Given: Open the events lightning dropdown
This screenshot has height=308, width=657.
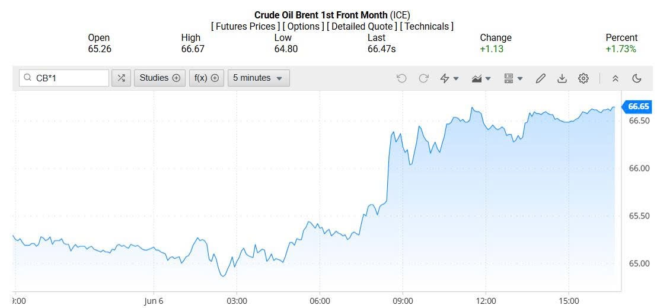Looking at the screenshot, I should point(449,78).
